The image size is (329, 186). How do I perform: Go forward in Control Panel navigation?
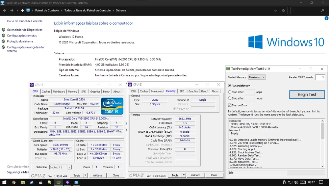12,10
